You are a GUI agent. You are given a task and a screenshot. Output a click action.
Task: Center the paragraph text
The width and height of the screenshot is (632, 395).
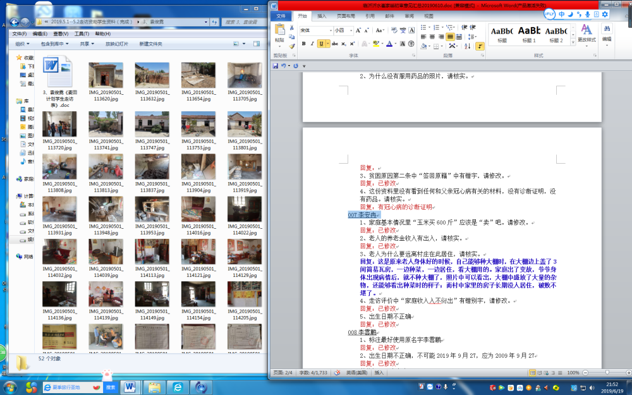tap(432, 37)
